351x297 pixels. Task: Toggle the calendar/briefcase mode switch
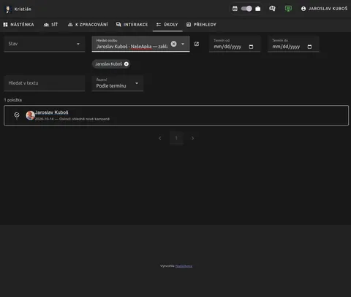[246, 9]
